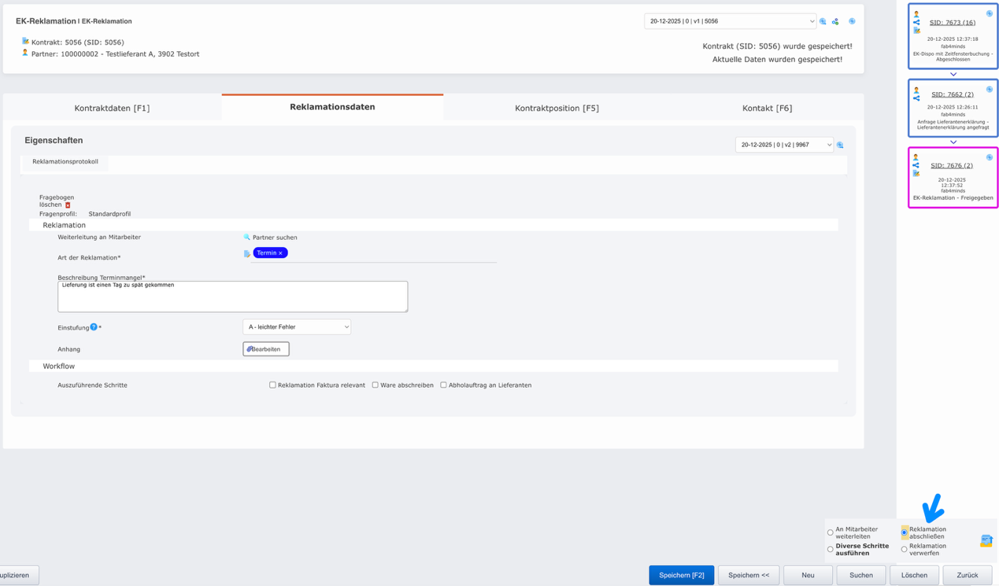Open the Kontraktdaten [F1] tab
This screenshot has width=999, height=586.
coord(112,108)
